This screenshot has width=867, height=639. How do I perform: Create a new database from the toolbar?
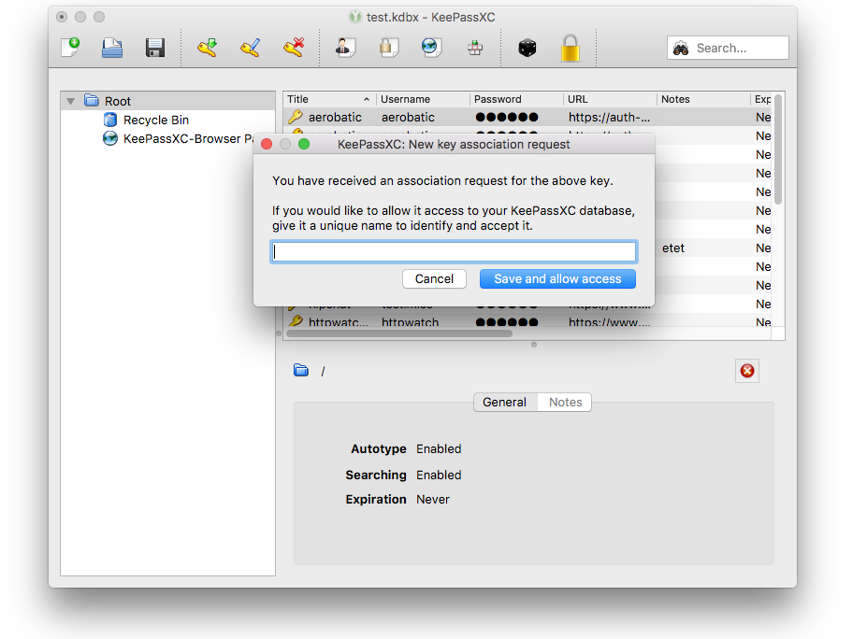[x=70, y=48]
